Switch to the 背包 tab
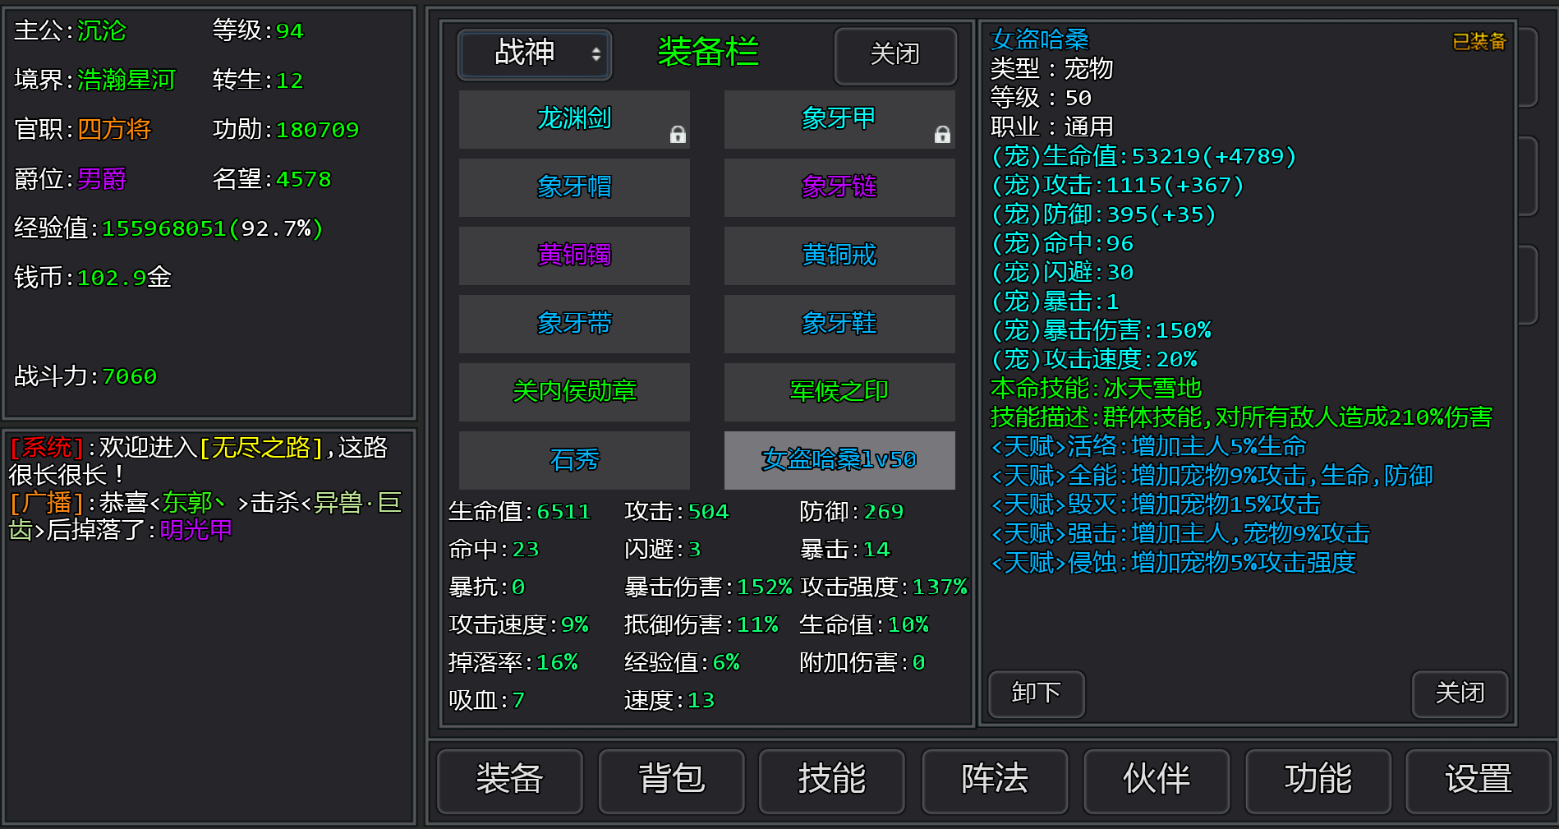The height and width of the screenshot is (829, 1559). click(x=671, y=781)
